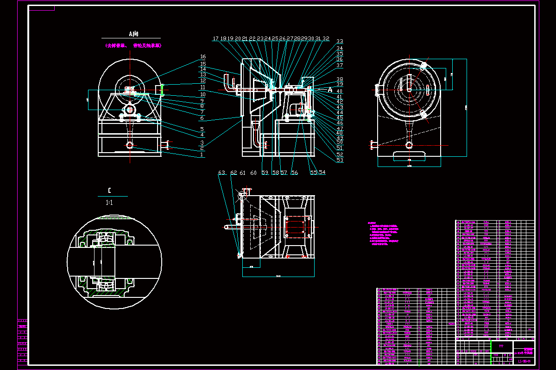Click part callout number 11

pos(202,87)
